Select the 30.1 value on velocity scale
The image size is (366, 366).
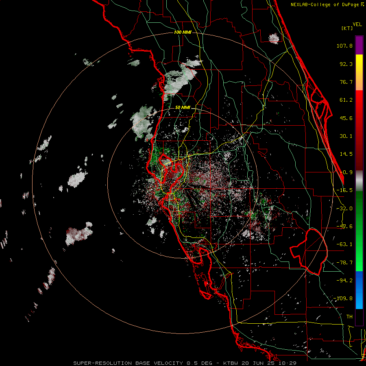[346, 136]
